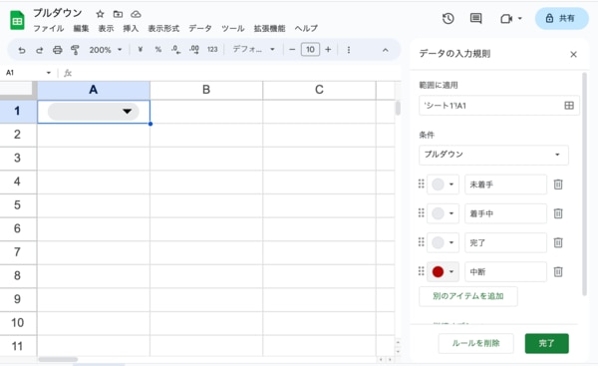Collapse the toolbar with the up chevron
The image size is (598, 366).
coord(385,50)
